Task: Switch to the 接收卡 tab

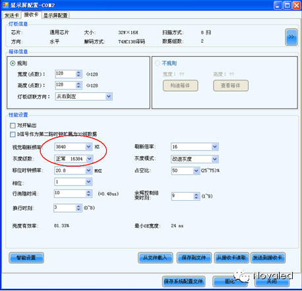Action: (x=31, y=14)
